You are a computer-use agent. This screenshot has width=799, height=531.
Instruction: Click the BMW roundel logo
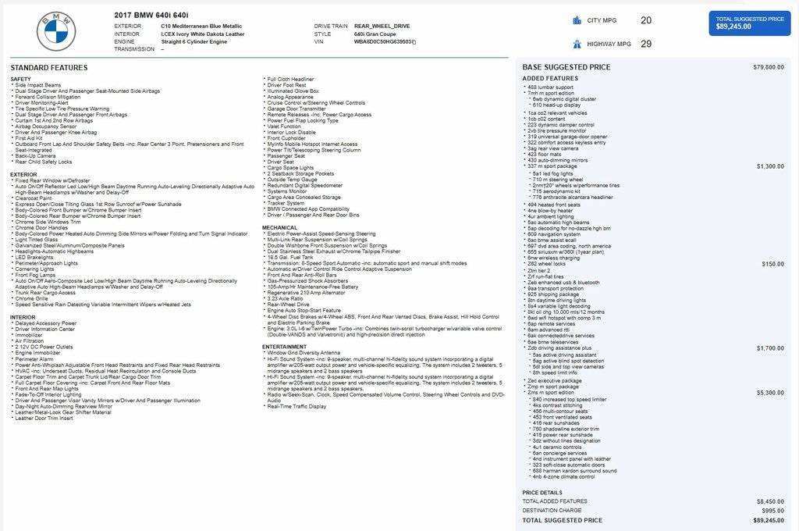(56, 31)
